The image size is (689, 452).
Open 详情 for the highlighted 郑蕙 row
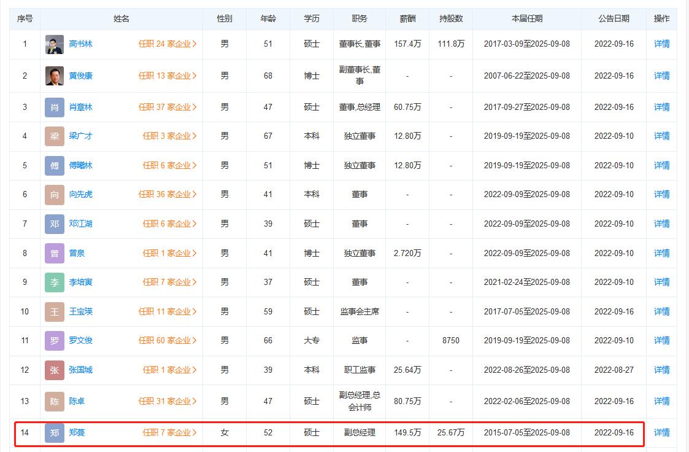(x=661, y=432)
